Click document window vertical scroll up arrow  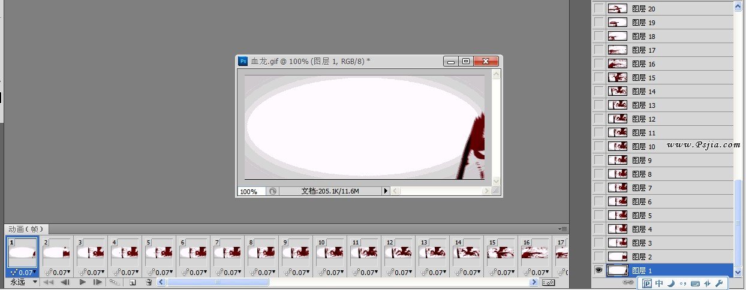click(496, 75)
